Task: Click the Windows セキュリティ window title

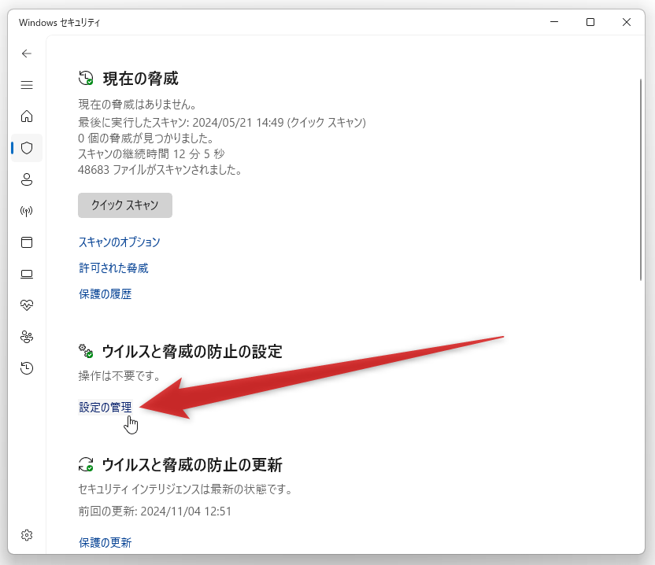Action: [59, 23]
